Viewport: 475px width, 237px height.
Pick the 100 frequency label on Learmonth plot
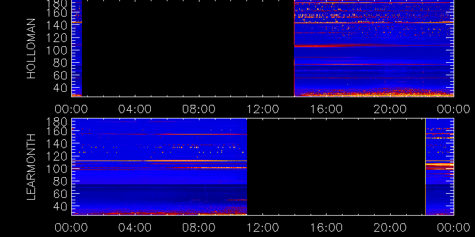pos(55,169)
